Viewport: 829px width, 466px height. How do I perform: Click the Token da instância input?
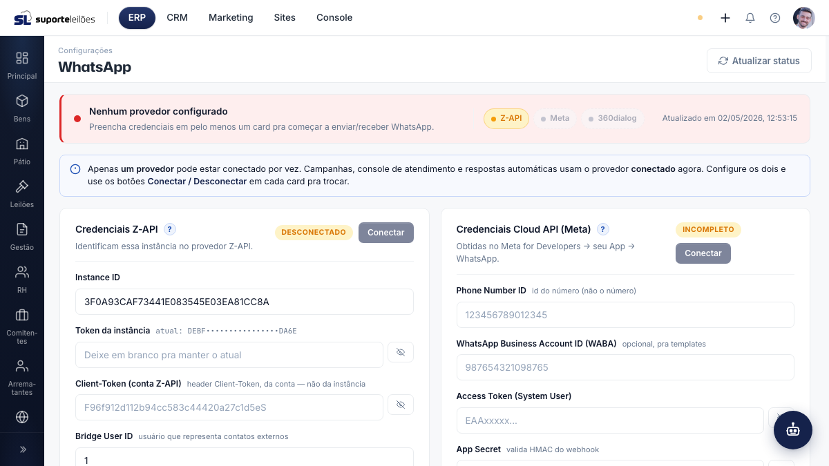point(229,355)
